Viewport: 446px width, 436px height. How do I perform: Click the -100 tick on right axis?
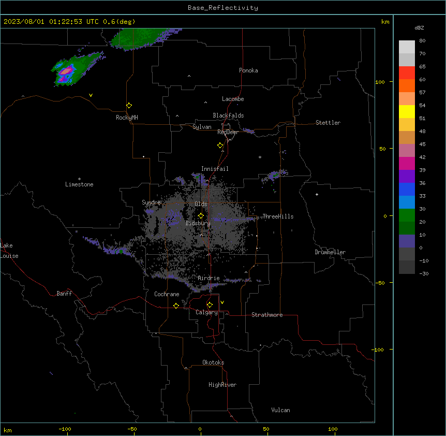378,350
